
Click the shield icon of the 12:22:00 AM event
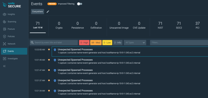[55, 50]
